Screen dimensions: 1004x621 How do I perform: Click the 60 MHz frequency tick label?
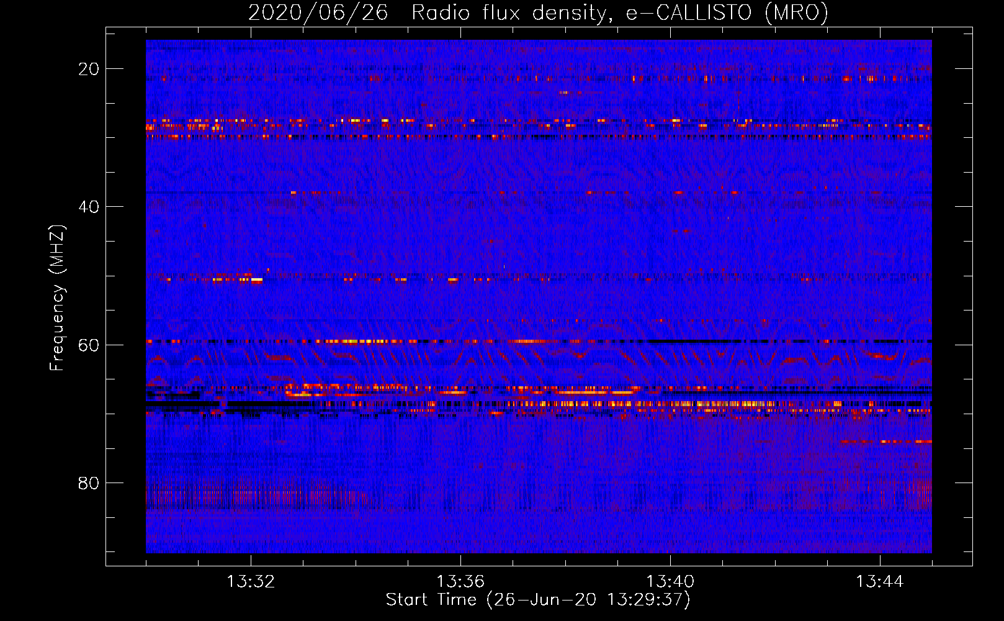(89, 345)
